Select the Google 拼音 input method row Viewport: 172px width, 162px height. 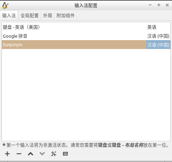86,36
